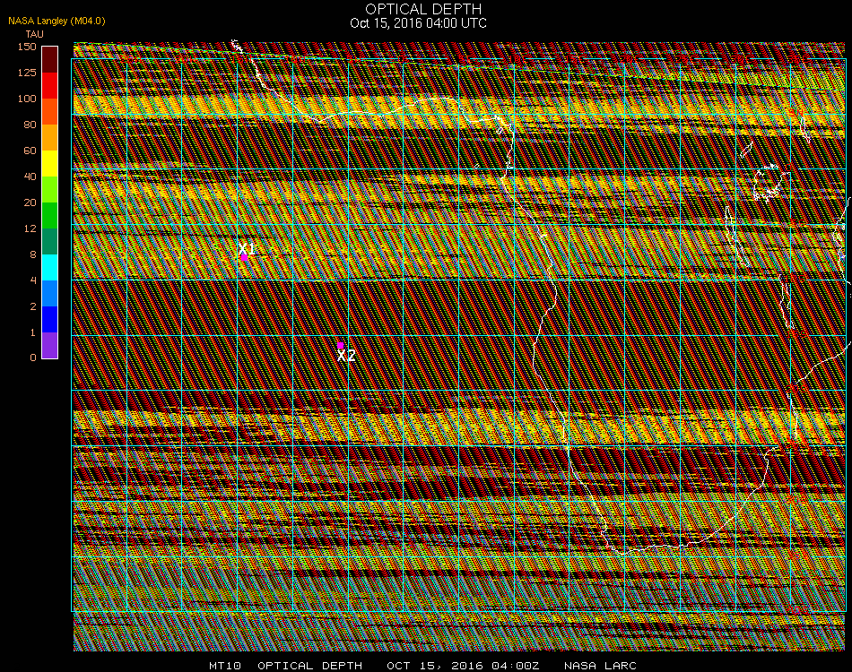Click the "MT10" text in bottom caption
This screenshot has width=852, height=672.
pos(225,666)
